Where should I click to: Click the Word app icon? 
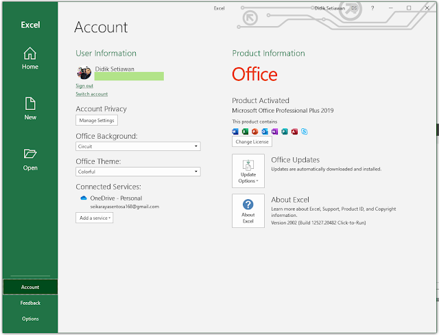[x=235, y=131]
